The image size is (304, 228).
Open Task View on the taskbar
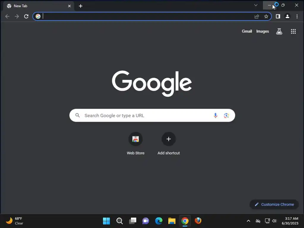[133, 221]
